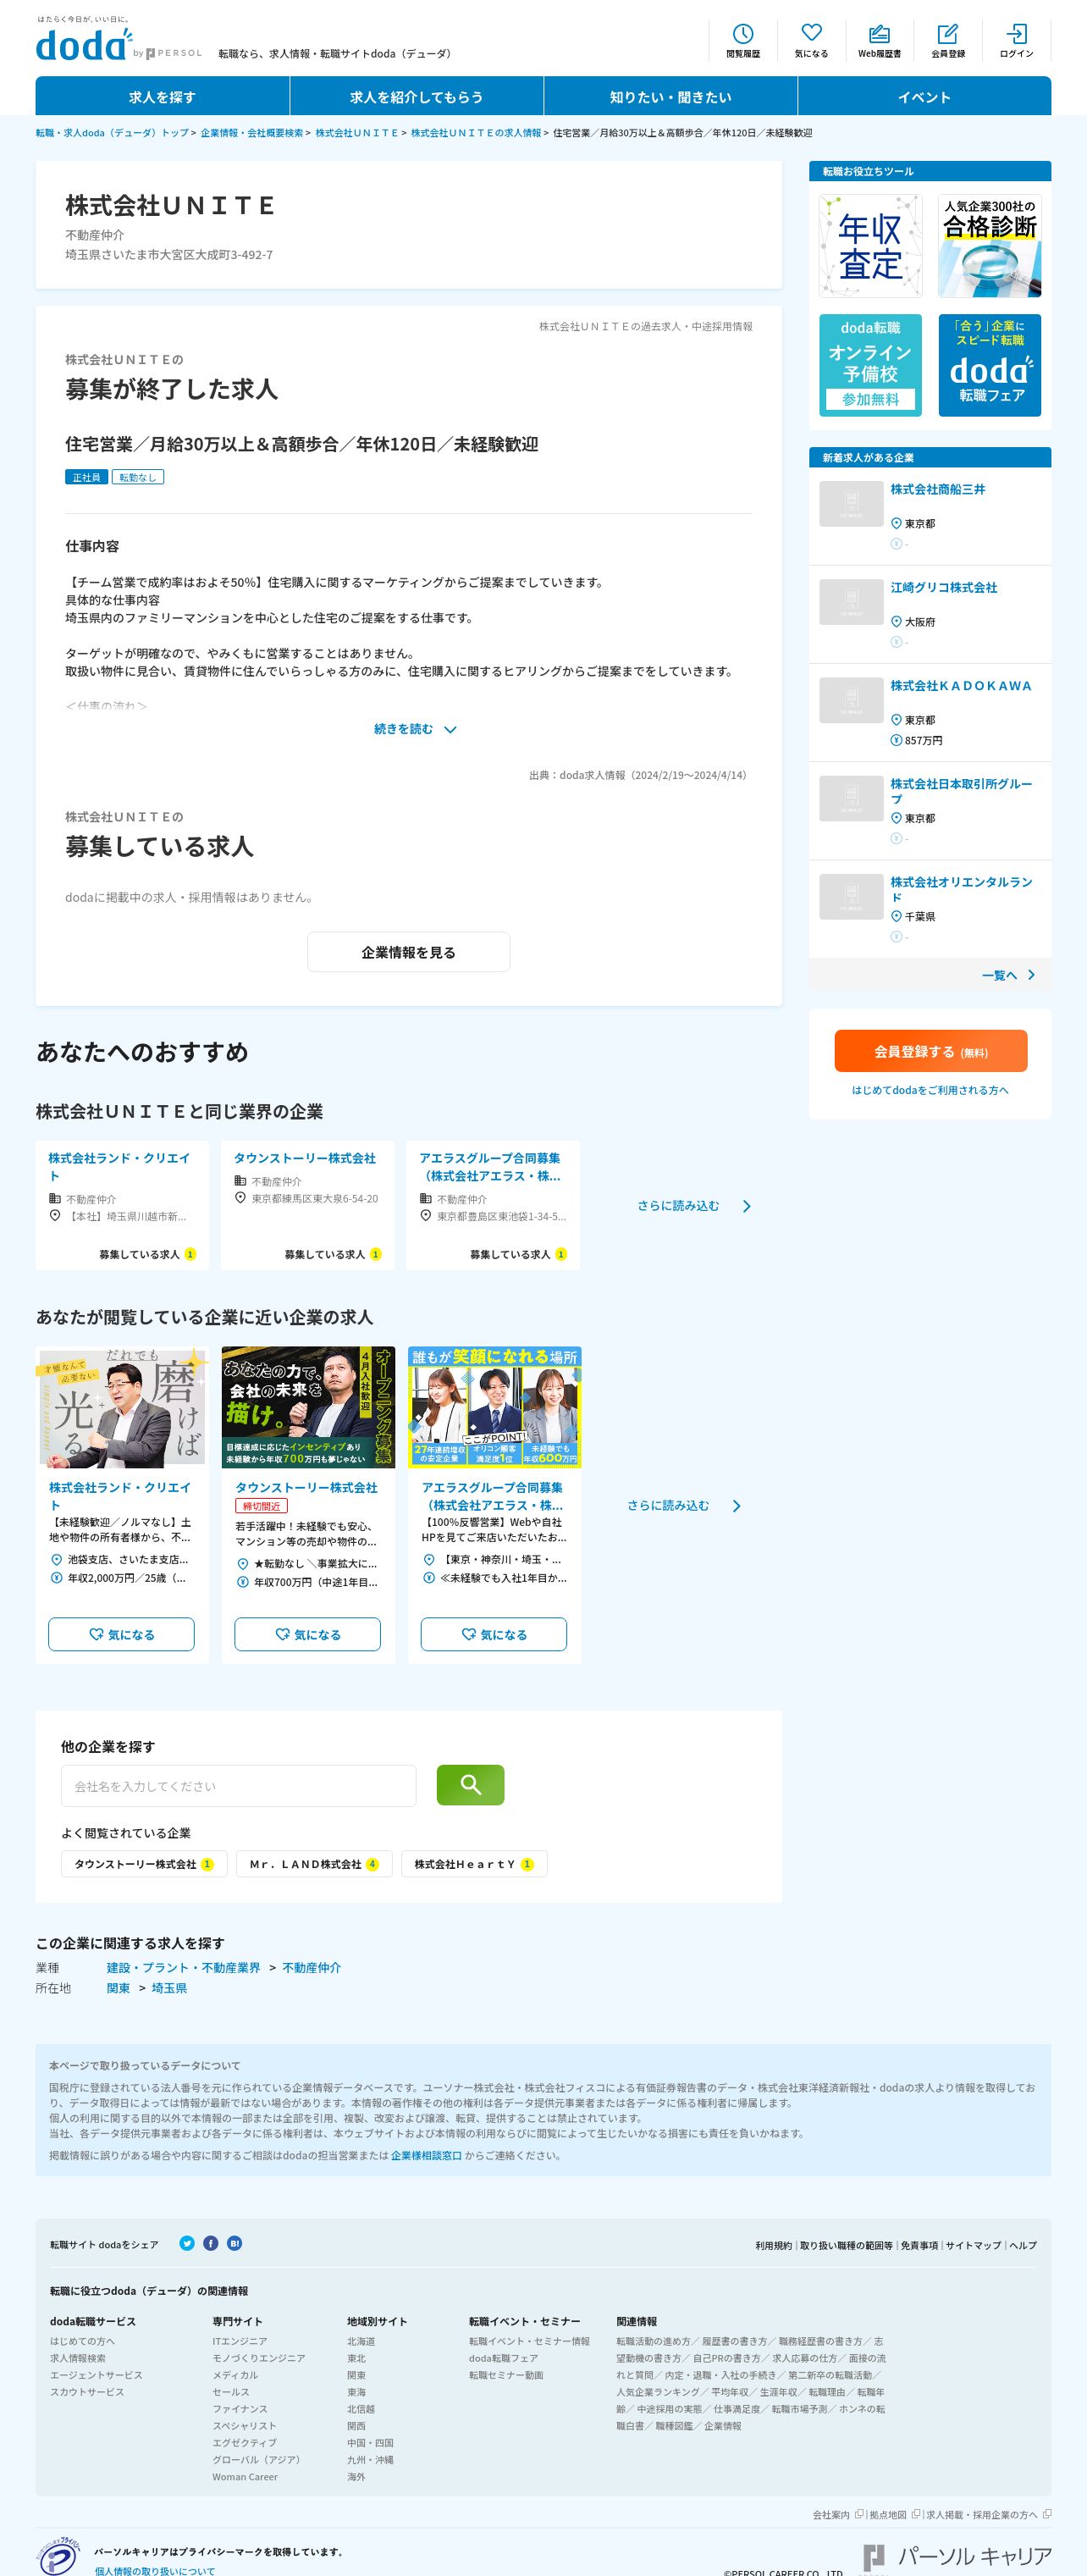Open サイトマップ in footer
1087x2576 pixels.
(973, 2245)
